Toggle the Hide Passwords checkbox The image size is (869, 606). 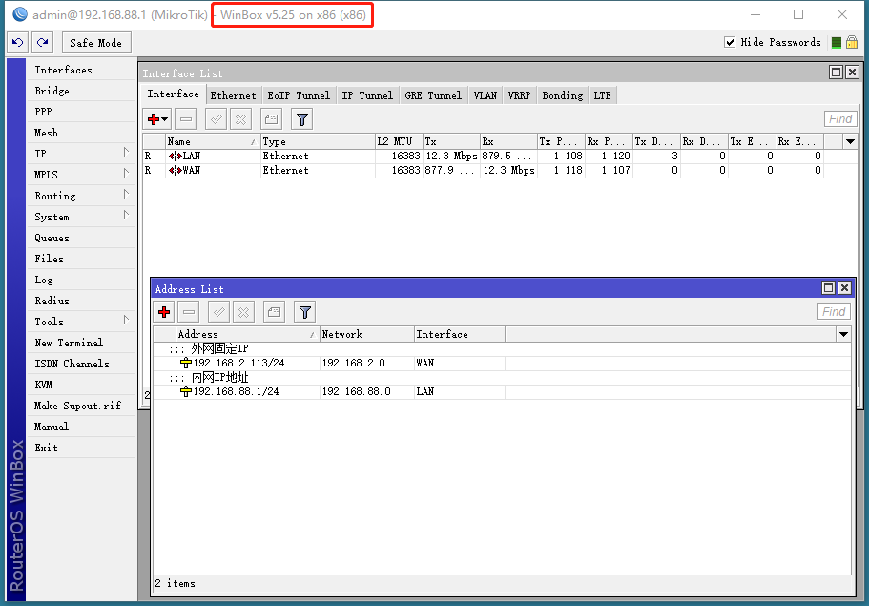730,42
